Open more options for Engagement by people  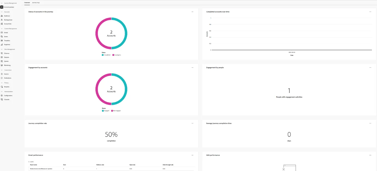coord(370,67)
